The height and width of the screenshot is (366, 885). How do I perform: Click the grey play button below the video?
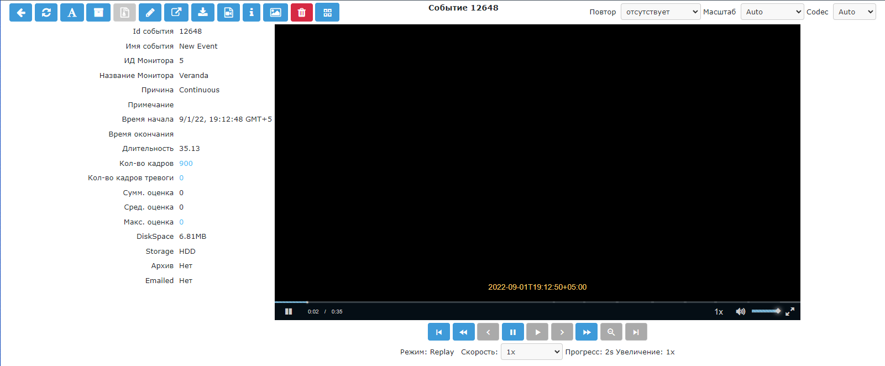tap(537, 332)
